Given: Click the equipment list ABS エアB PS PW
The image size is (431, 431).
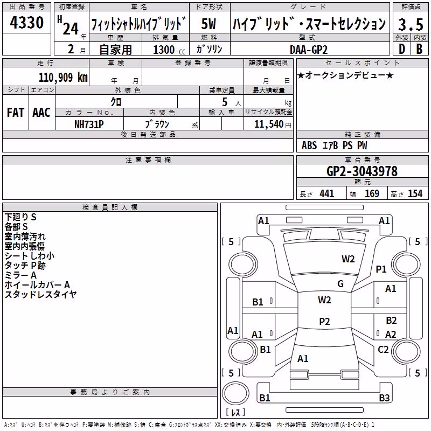Looking at the screenshot, I should click(x=334, y=145).
